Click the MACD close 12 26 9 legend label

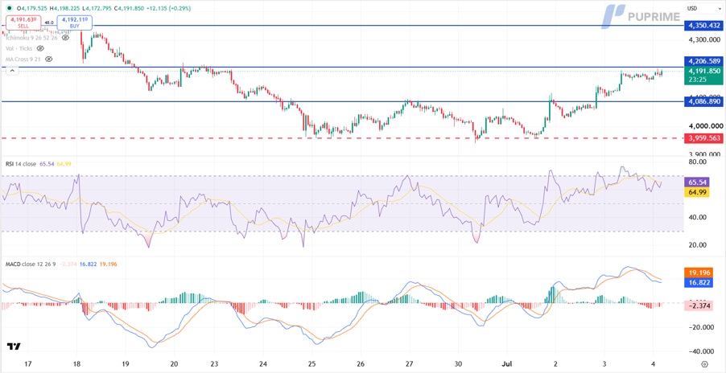coord(30,264)
